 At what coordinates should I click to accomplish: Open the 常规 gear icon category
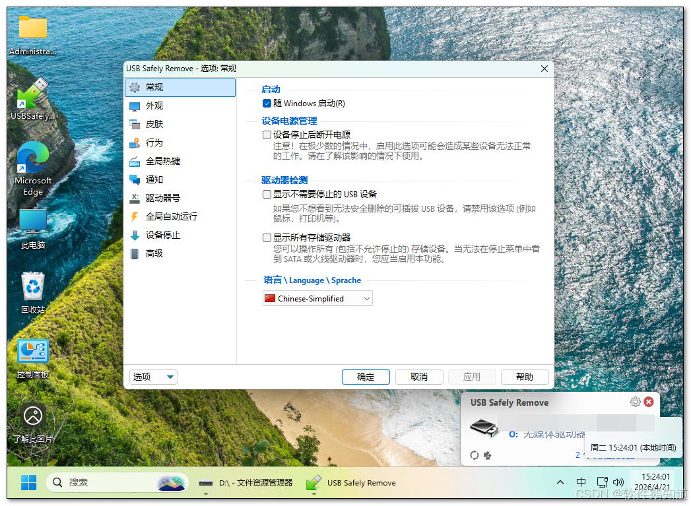coord(135,87)
